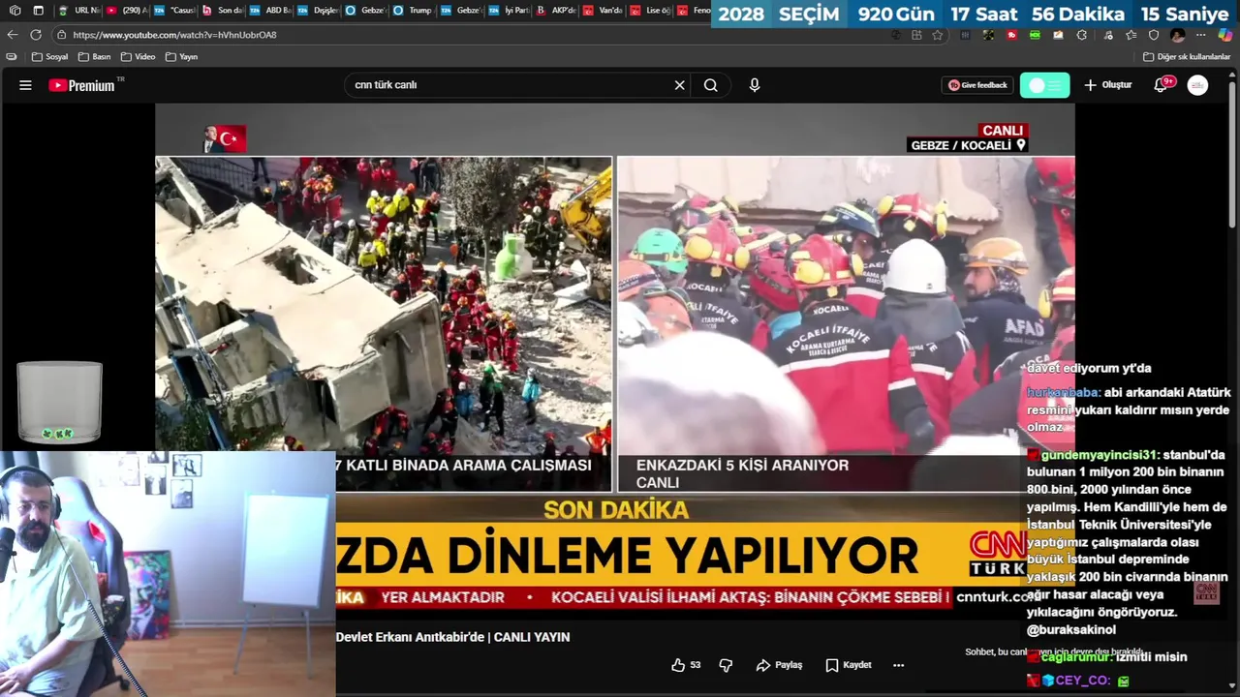Switch to the Lise öğ tab
1240x697 pixels.
click(651, 11)
